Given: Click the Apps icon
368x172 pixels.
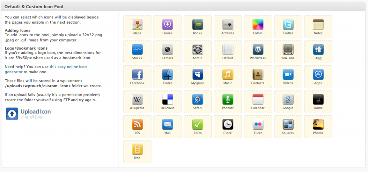Looking at the screenshot, I should click(x=318, y=75).
